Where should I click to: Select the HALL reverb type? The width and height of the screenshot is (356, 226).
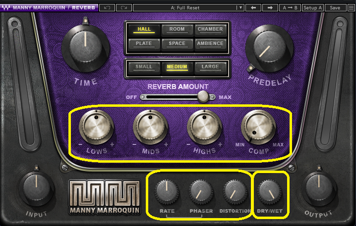144,30
